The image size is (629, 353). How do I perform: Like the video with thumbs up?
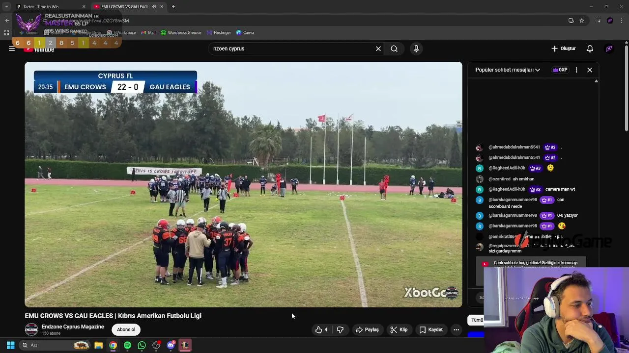click(x=321, y=330)
